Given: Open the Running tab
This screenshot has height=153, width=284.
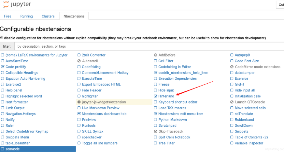Looking at the screenshot, I should (x=26, y=16).
